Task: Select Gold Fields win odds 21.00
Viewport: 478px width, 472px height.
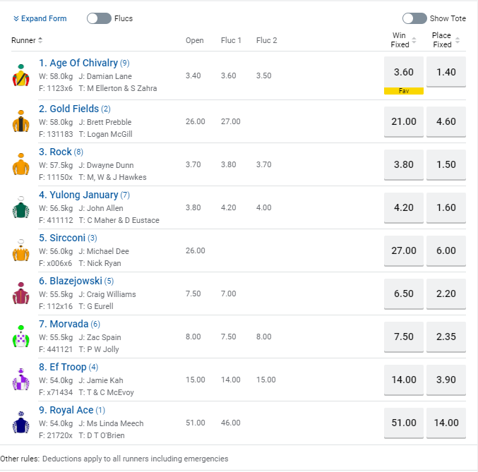Action: 403,121
